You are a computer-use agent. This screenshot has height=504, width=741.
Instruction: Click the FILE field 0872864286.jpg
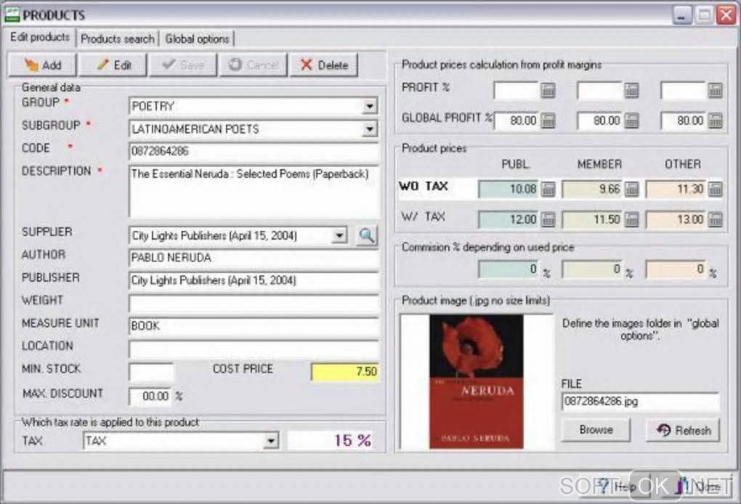pyautogui.click(x=641, y=402)
